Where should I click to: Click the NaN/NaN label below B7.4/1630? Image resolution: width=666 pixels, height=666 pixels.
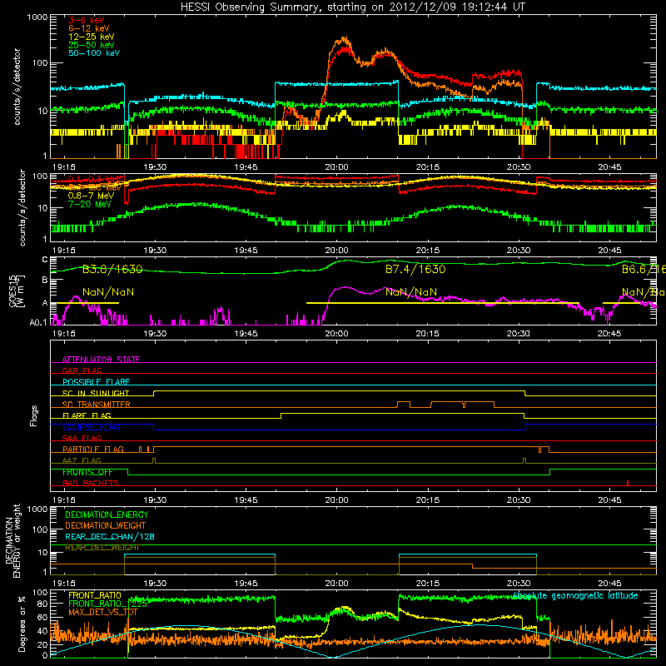(x=410, y=292)
